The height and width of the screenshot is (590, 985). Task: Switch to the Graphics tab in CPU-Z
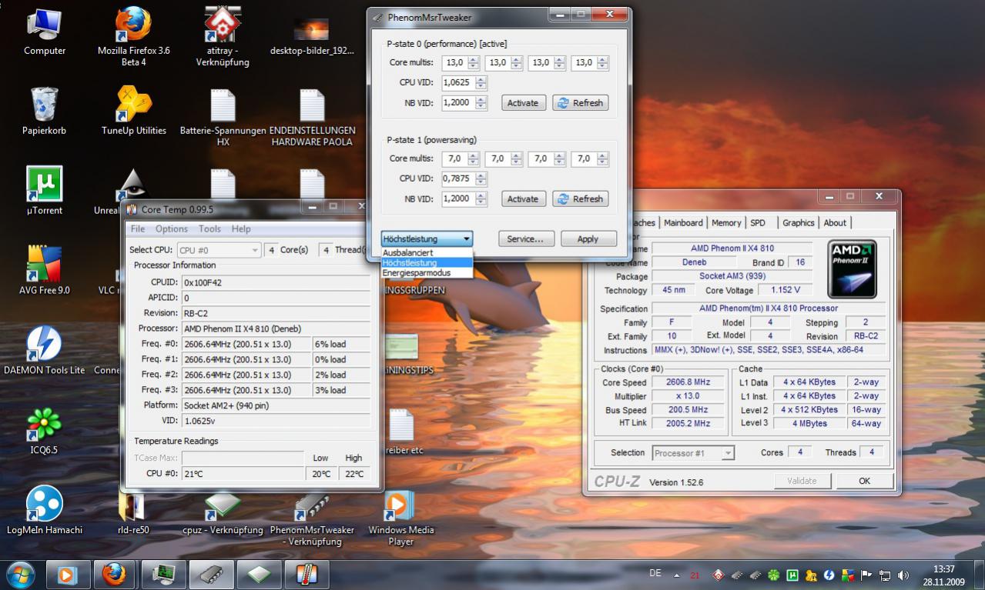pos(798,222)
